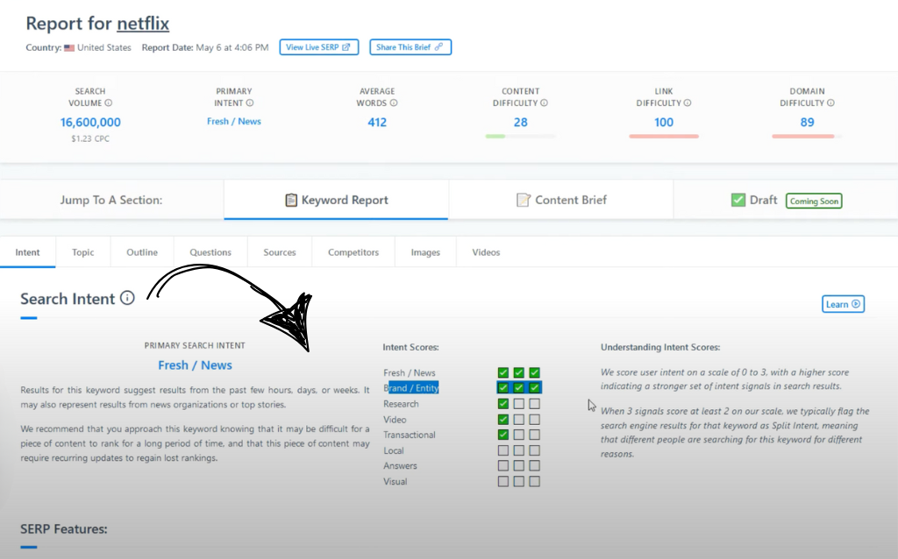Click third Answers score checkbox
This screenshot has width=898, height=559.
coord(534,466)
